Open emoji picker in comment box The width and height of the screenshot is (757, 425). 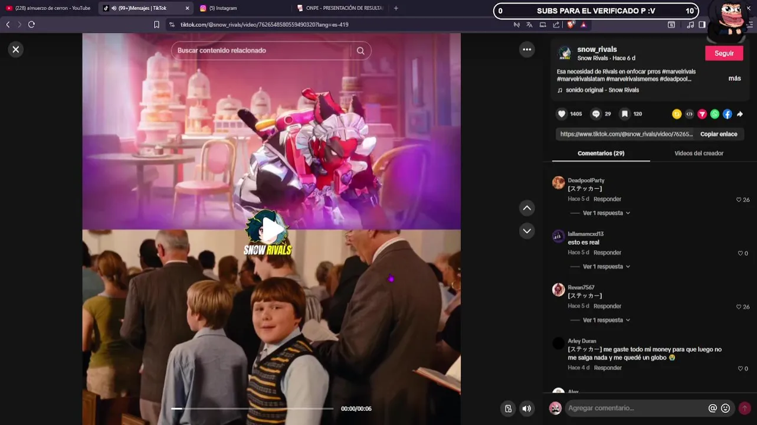726,408
